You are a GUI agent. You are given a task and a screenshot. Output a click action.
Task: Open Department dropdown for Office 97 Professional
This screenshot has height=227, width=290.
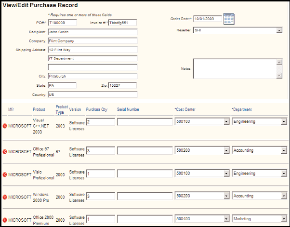[259, 150]
